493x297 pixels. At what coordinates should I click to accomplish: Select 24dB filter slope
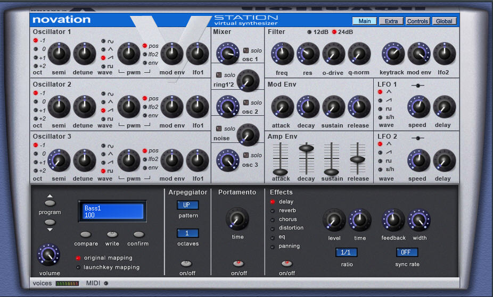334,32
